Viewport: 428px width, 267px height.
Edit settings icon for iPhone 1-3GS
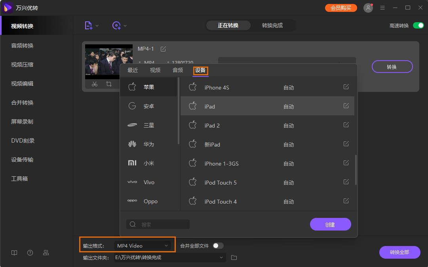tap(346, 163)
